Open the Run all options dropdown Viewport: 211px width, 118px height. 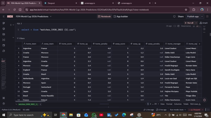coord(196,23)
